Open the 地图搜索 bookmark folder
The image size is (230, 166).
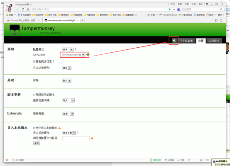click(128, 15)
